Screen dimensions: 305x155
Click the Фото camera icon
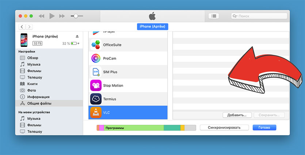coord(23,90)
